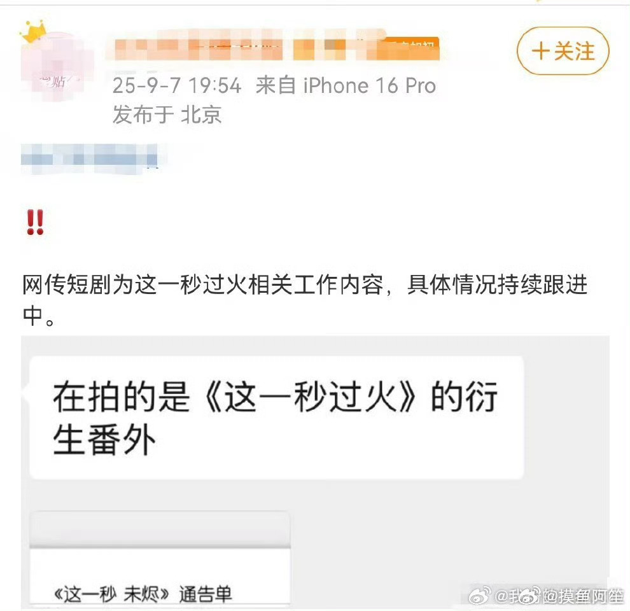
Task: Click the gold crown icon on the avatar
Action: (34, 32)
